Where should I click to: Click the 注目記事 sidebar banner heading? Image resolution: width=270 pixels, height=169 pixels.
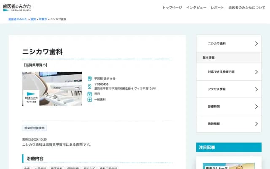229,147
